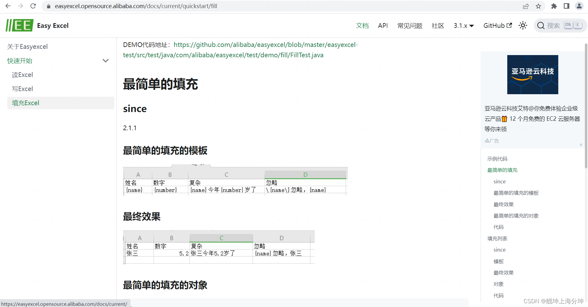Image resolution: width=588 pixels, height=307 pixels.
Task: Click the 最简单的填充的对象 heading
Action: pyautogui.click(x=165, y=285)
